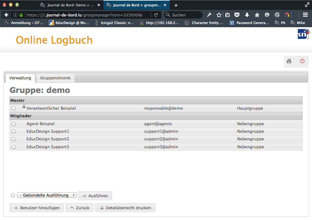Select the Verwaltung tab

coord(20,78)
